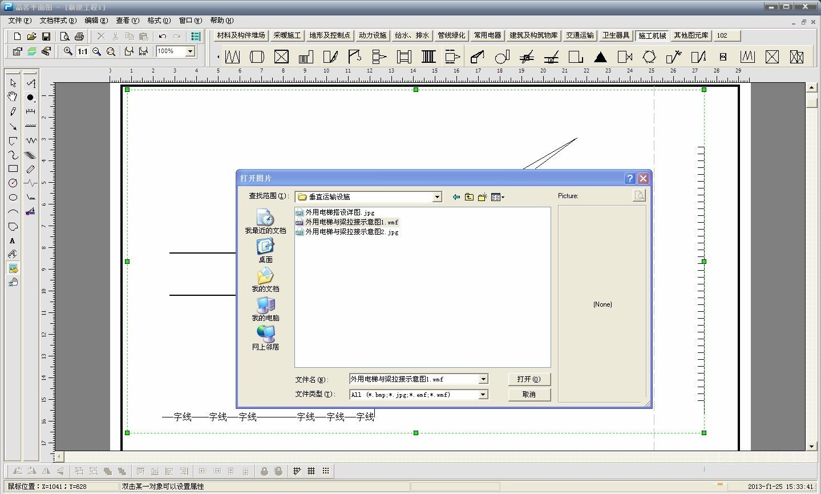Go up one folder level in dialog
The width and height of the screenshot is (821, 494).
(469, 197)
